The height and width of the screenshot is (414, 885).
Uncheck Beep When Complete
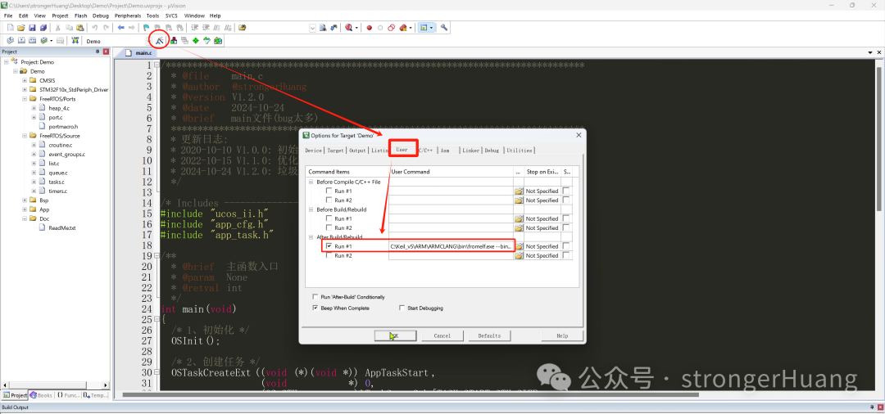point(315,308)
